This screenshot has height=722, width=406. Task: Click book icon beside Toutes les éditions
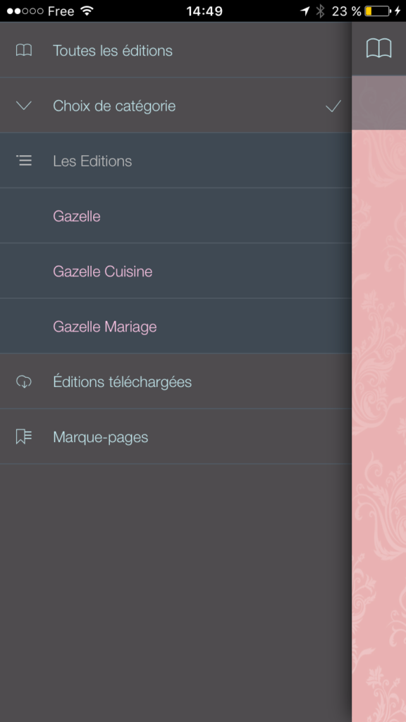(24, 50)
